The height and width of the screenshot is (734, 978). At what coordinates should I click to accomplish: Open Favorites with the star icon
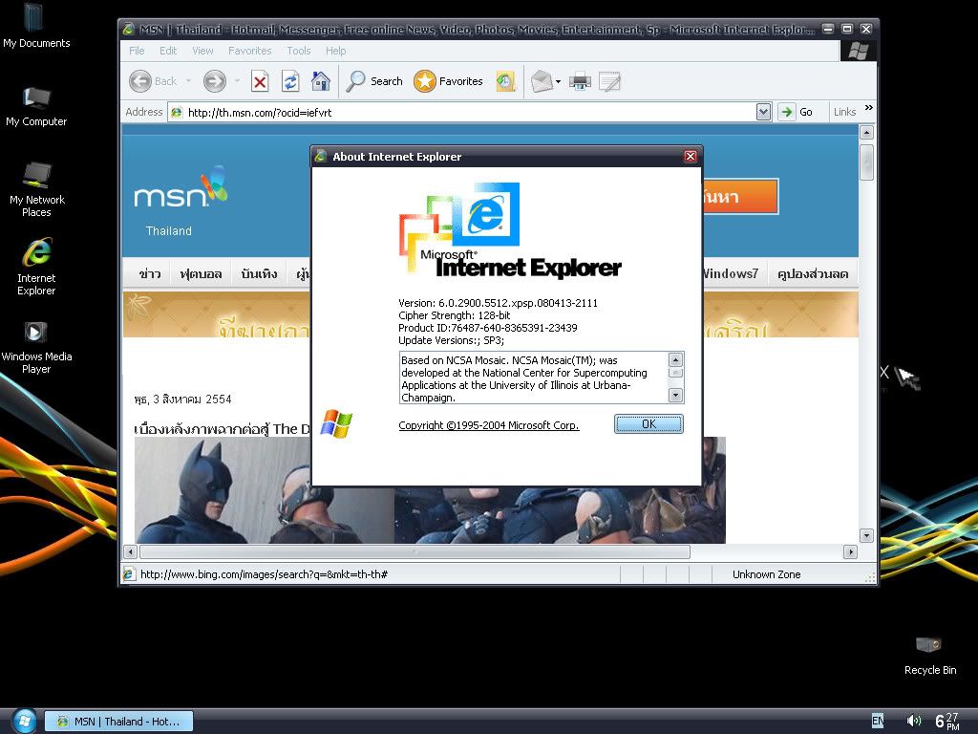(425, 81)
